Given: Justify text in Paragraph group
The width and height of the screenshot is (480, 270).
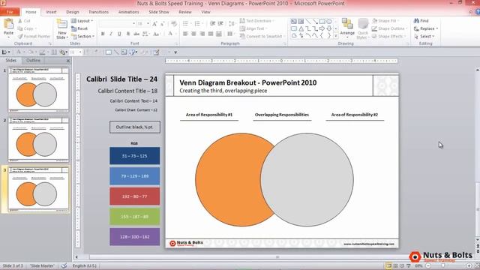Looking at the screenshot, I should pos(211,34).
